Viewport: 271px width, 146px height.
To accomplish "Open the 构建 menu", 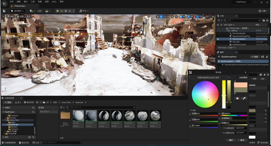I will 40,2.
